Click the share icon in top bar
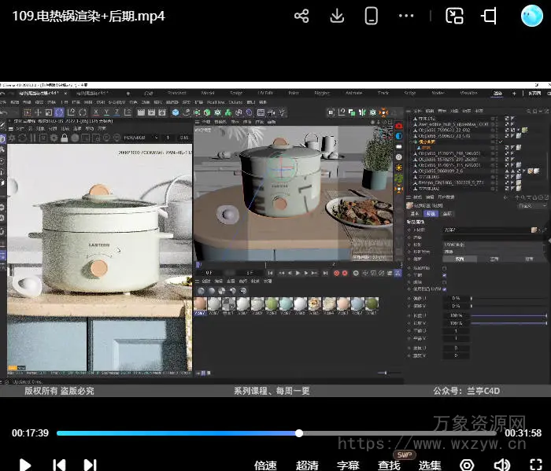 (301, 16)
